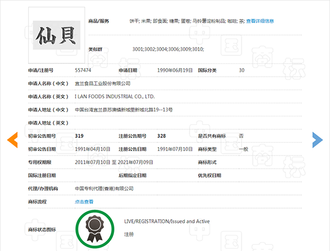This screenshot has width=330, height=251.
Task: Open 点击查看 trademark process link
Action: [x=84, y=202]
